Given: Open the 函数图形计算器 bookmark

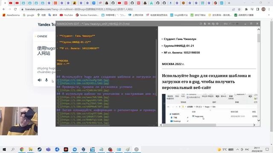Looking at the screenshot, I should (x=244, y=15).
